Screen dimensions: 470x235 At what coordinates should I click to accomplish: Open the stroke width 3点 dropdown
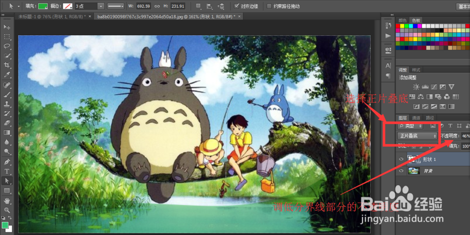pyautogui.click(x=101, y=6)
